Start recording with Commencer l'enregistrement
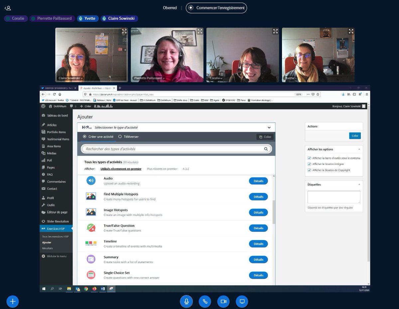This screenshot has height=309, width=399. [x=216, y=8]
